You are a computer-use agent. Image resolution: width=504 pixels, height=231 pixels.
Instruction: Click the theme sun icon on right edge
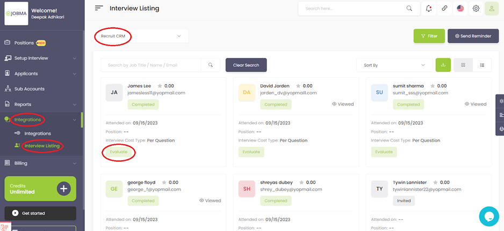point(501,101)
